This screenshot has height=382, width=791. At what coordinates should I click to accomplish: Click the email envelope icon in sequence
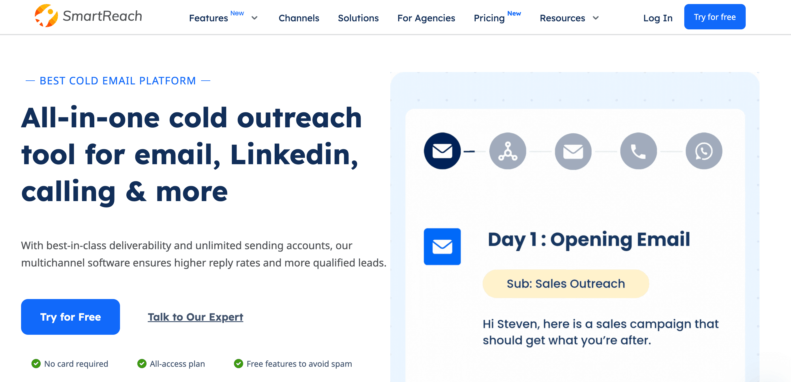tap(443, 150)
